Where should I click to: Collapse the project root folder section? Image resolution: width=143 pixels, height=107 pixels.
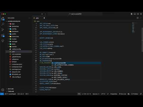click(14, 21)
